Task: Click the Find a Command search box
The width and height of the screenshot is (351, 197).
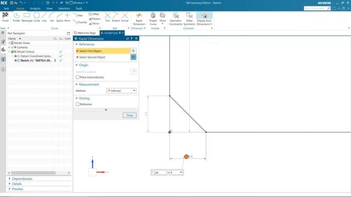Action: click(x=315, y=8)
